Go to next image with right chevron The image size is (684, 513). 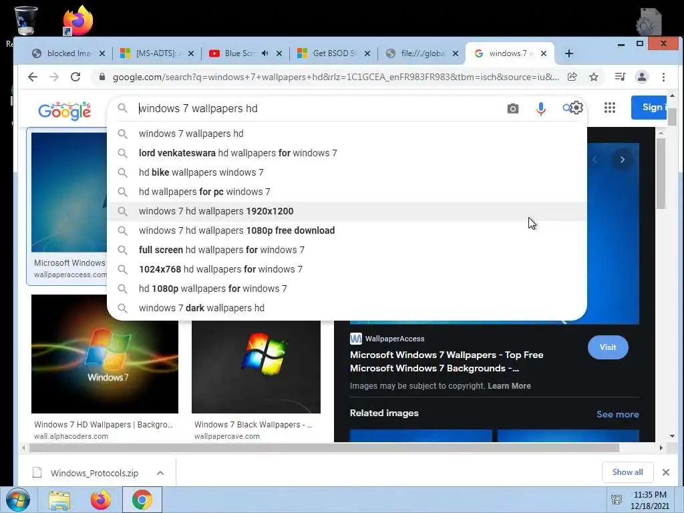(623, 160)
